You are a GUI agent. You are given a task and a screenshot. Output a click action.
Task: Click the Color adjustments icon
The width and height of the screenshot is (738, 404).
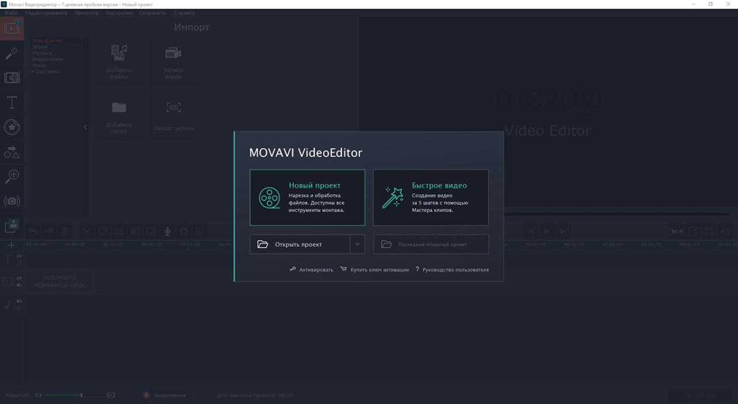tap(135, 231)
